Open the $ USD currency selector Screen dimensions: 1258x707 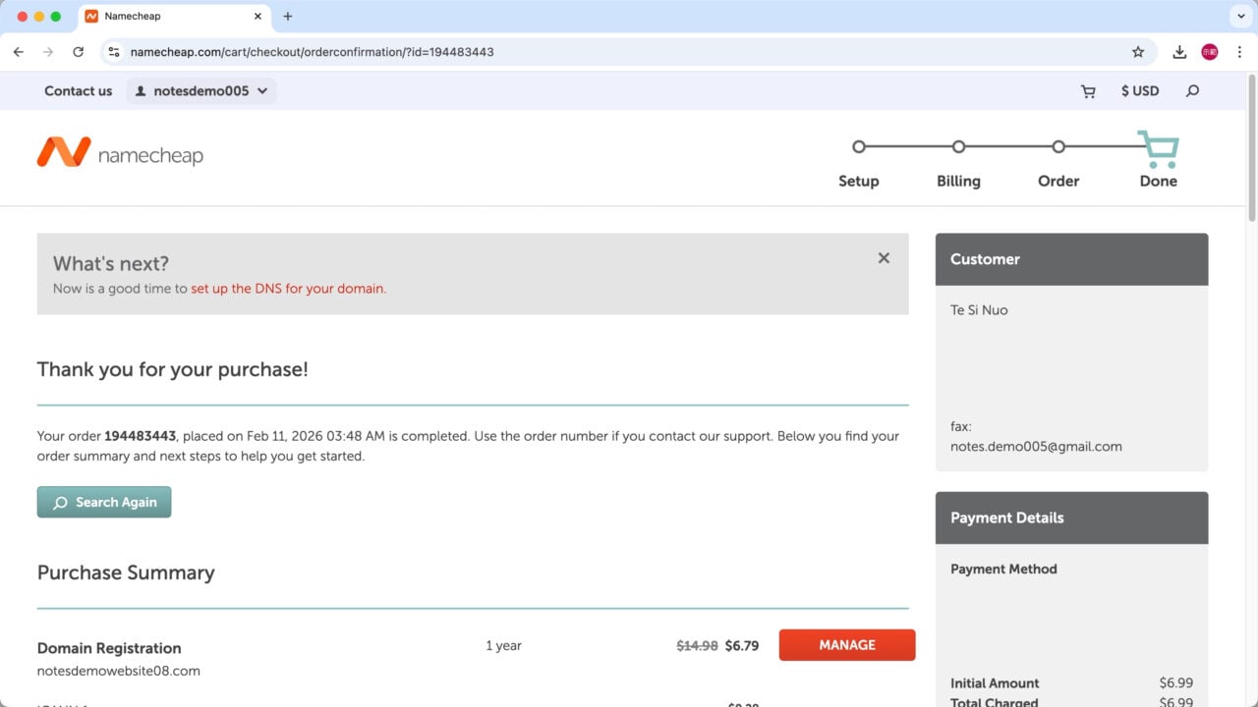click(1140, 90)
